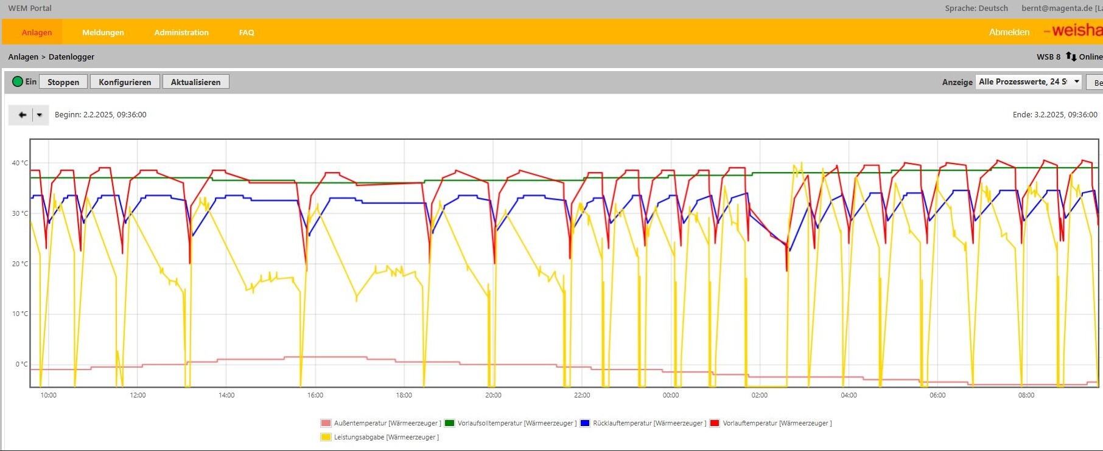This screenshot has height=451, width=1103.
Task: Click the green Ein status indicator
Action: click(18, 81)
